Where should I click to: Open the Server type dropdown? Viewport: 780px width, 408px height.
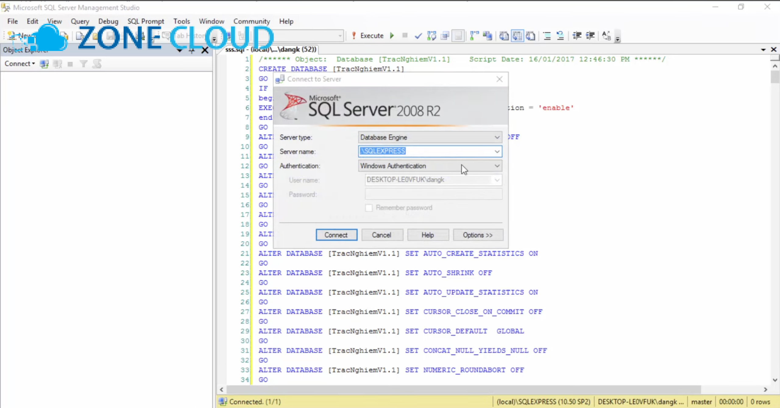coord(430,137)
